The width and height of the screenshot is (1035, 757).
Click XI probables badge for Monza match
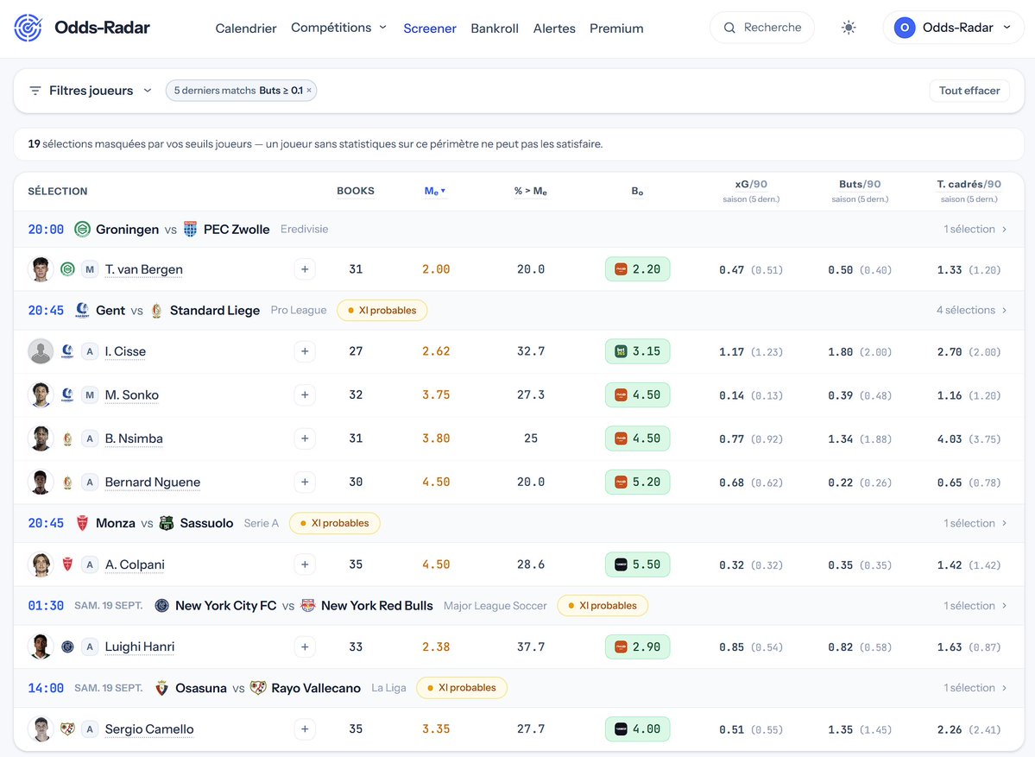click(x=335, y=523)
